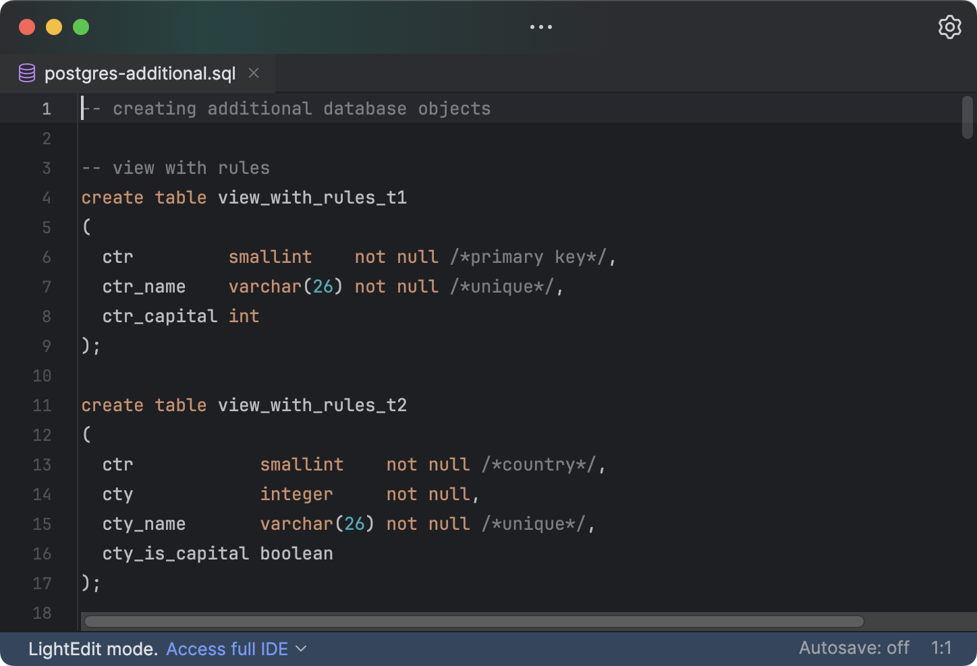Expand the Access full IDE dropdown arrow

click(x=301, y=649)
